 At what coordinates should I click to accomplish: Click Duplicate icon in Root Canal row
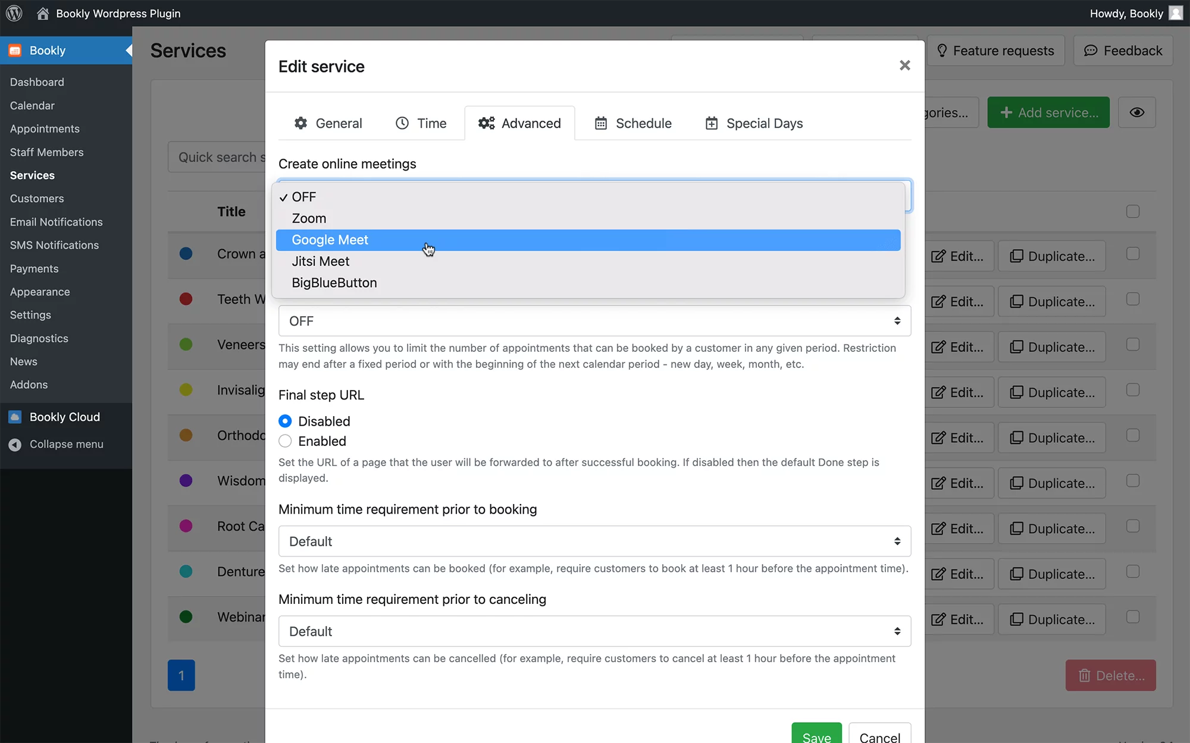[1017, 528]
